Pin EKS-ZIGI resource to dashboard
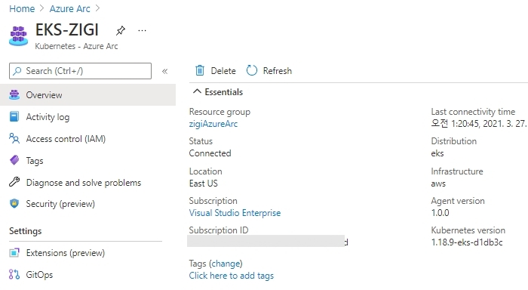The height and width of the screenshot is (290, 528). 121,31
